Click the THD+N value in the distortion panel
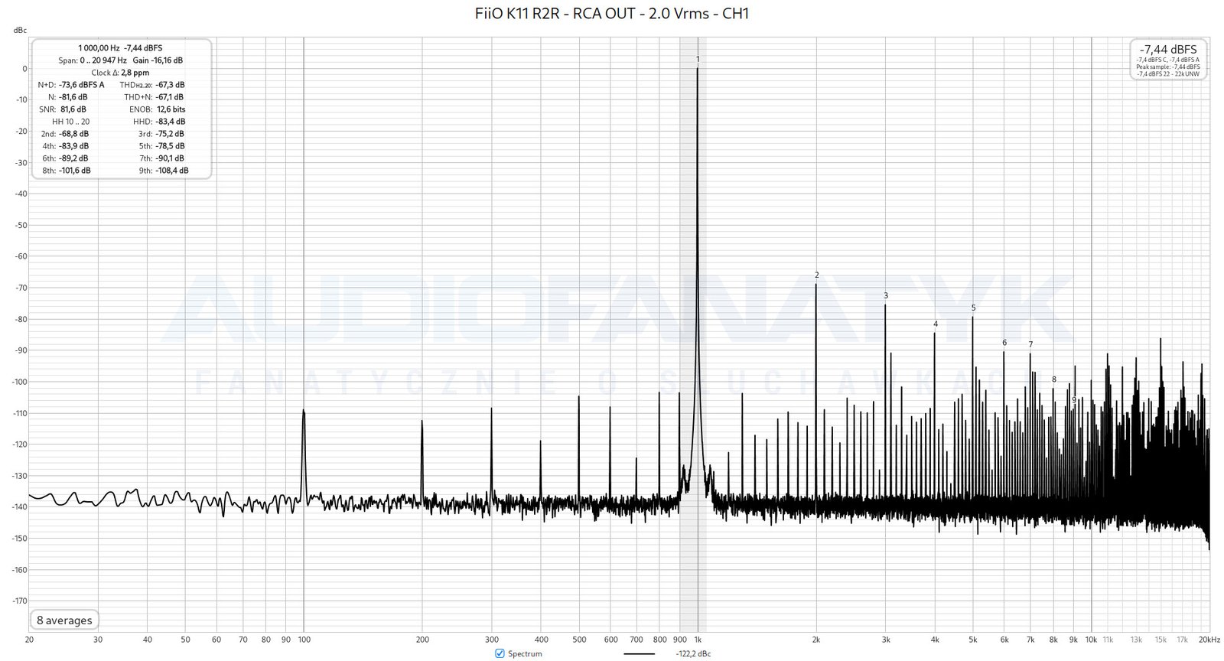Image resolution: width=1224 pixels, height=661 pixels. (169, 97)
